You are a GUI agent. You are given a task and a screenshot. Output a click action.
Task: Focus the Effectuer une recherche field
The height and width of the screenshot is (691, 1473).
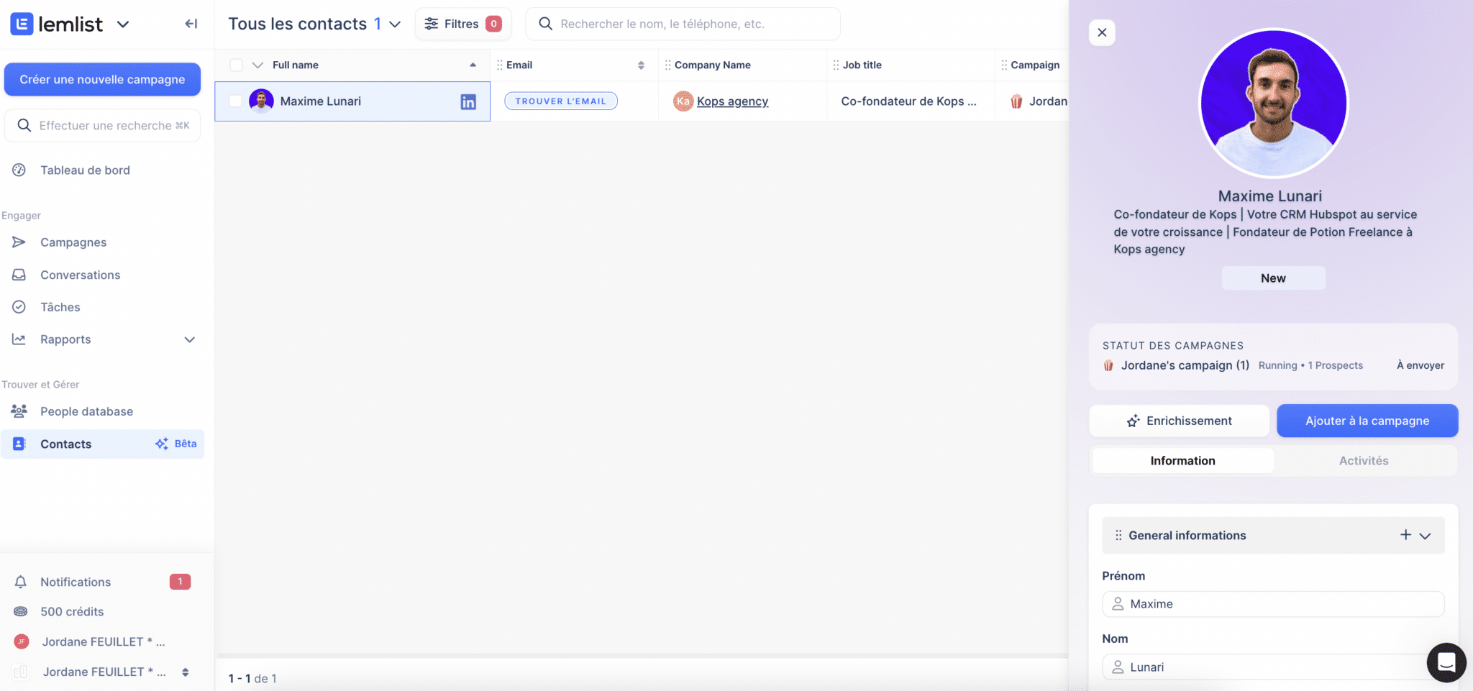(x=102, y=125)
